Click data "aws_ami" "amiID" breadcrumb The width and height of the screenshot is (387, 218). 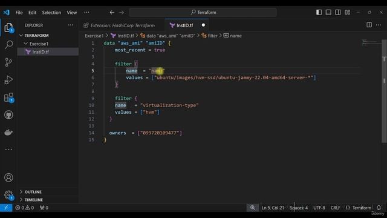[167, 36]
